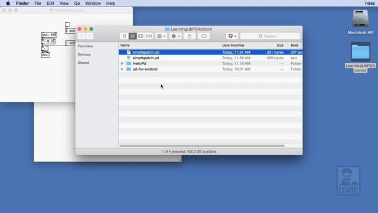Viewport: 378px width, 213px height.
Task: Switch Finder to icon view
Action: 124,36
